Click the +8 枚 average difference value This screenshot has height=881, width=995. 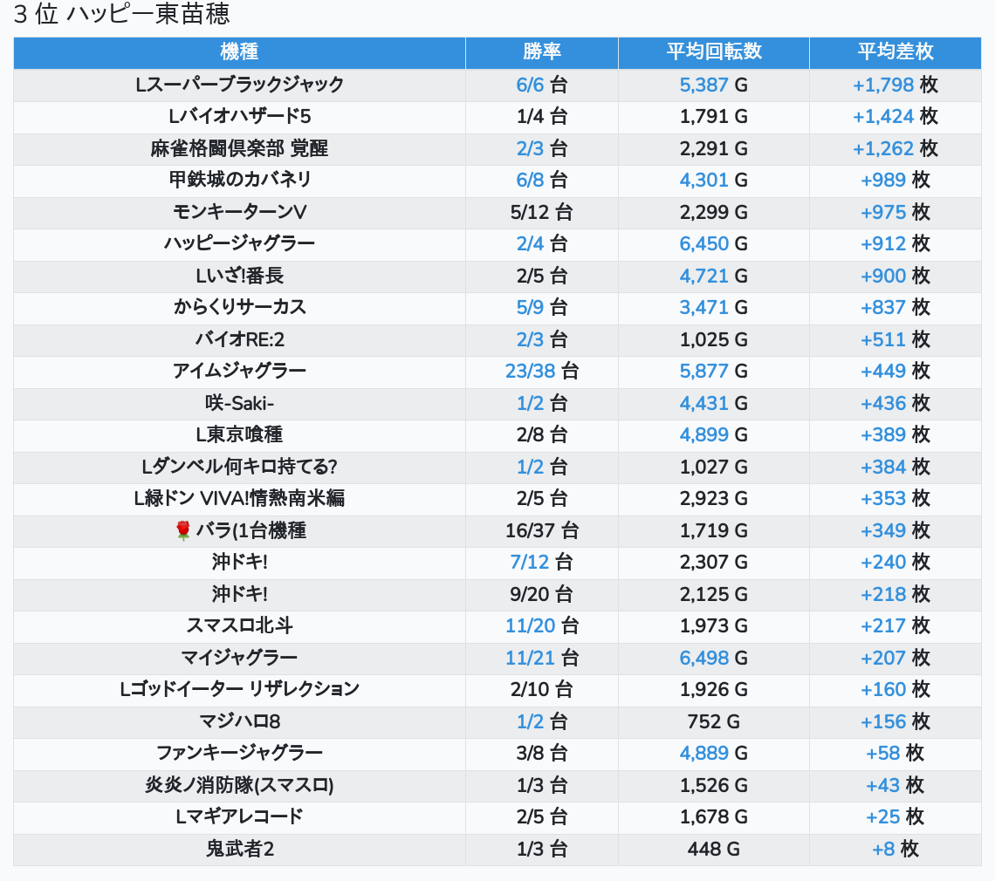895,850
